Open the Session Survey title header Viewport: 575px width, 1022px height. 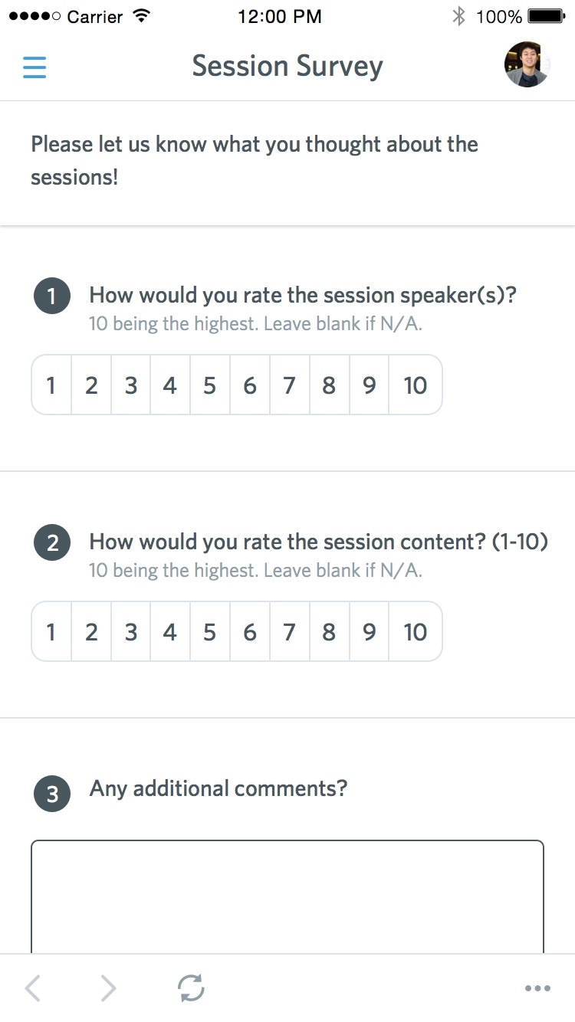tap(287, 66)
